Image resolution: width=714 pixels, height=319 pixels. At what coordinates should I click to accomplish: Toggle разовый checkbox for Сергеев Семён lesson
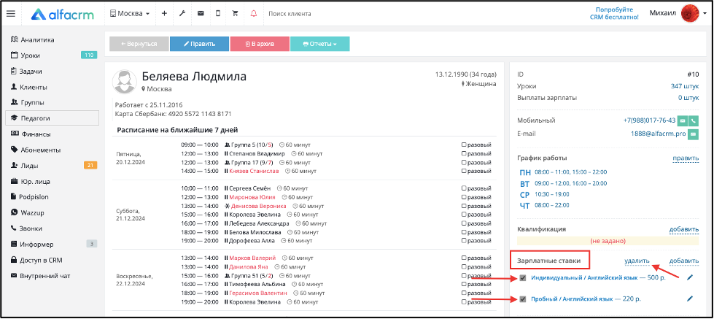tap(464, 188)
